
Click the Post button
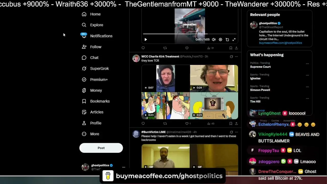[101, 148]
